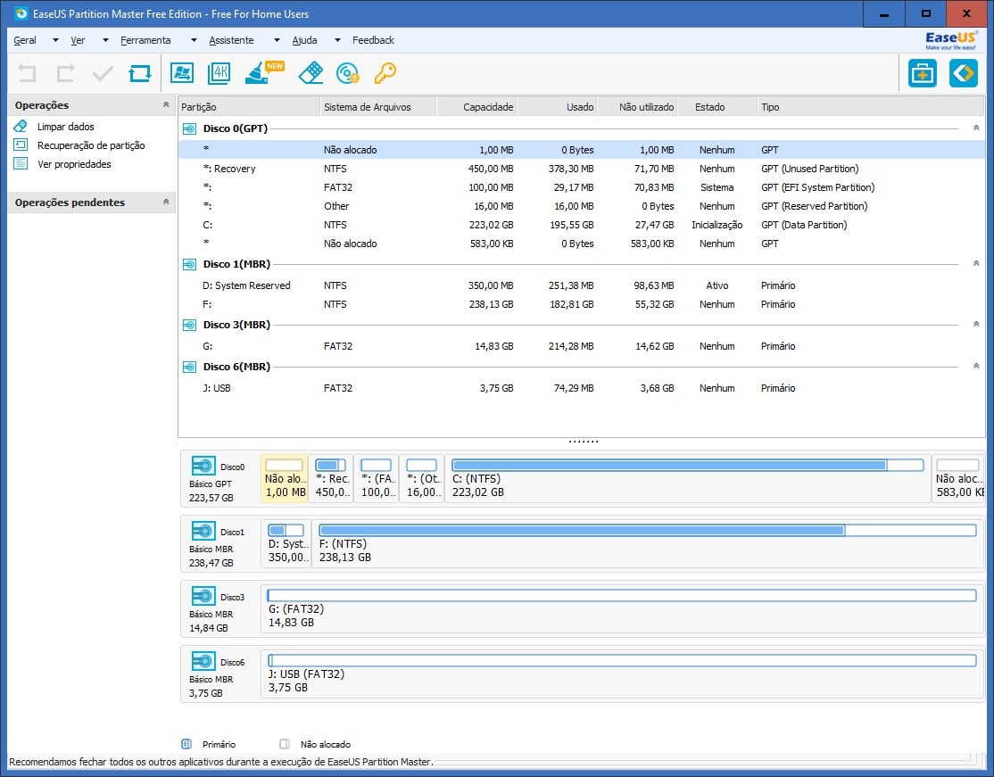Select Não alocado 1,00 MB block in disk map

point(285,478)
